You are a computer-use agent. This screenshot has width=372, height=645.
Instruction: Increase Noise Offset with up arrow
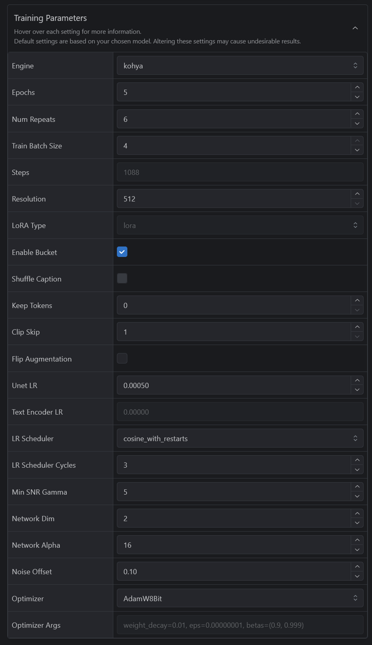click(357, 567)
